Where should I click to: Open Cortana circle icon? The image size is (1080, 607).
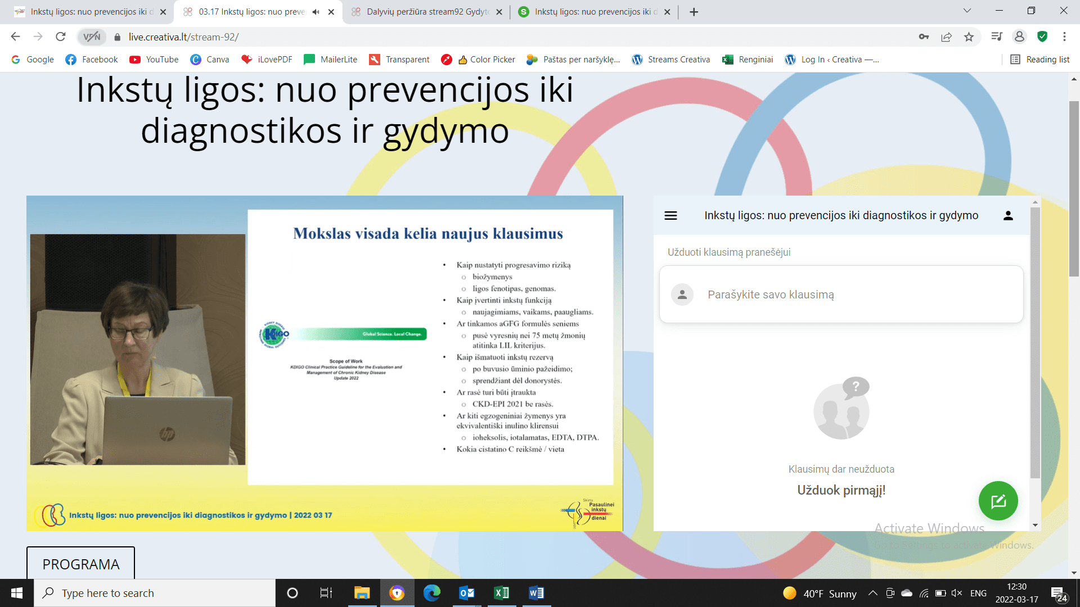(292, 593)
